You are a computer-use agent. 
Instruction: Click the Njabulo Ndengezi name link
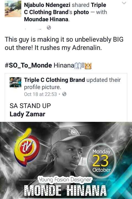coord(47,5)
